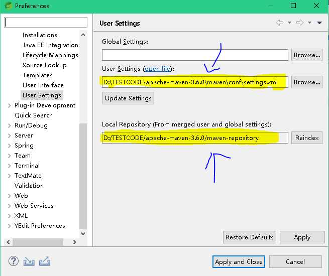Click the Global Settings path field
Viewport: 329px width, 276px height.
click(195, 55)
